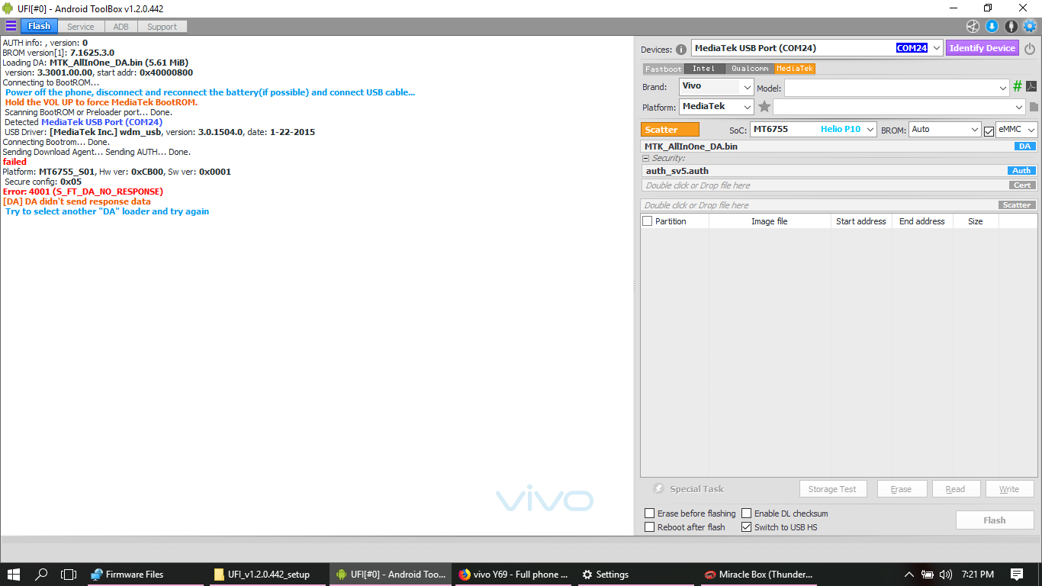Collapse the Security section expander
The height and width of the screenshot is (586, 1042).
coord(645,159)
